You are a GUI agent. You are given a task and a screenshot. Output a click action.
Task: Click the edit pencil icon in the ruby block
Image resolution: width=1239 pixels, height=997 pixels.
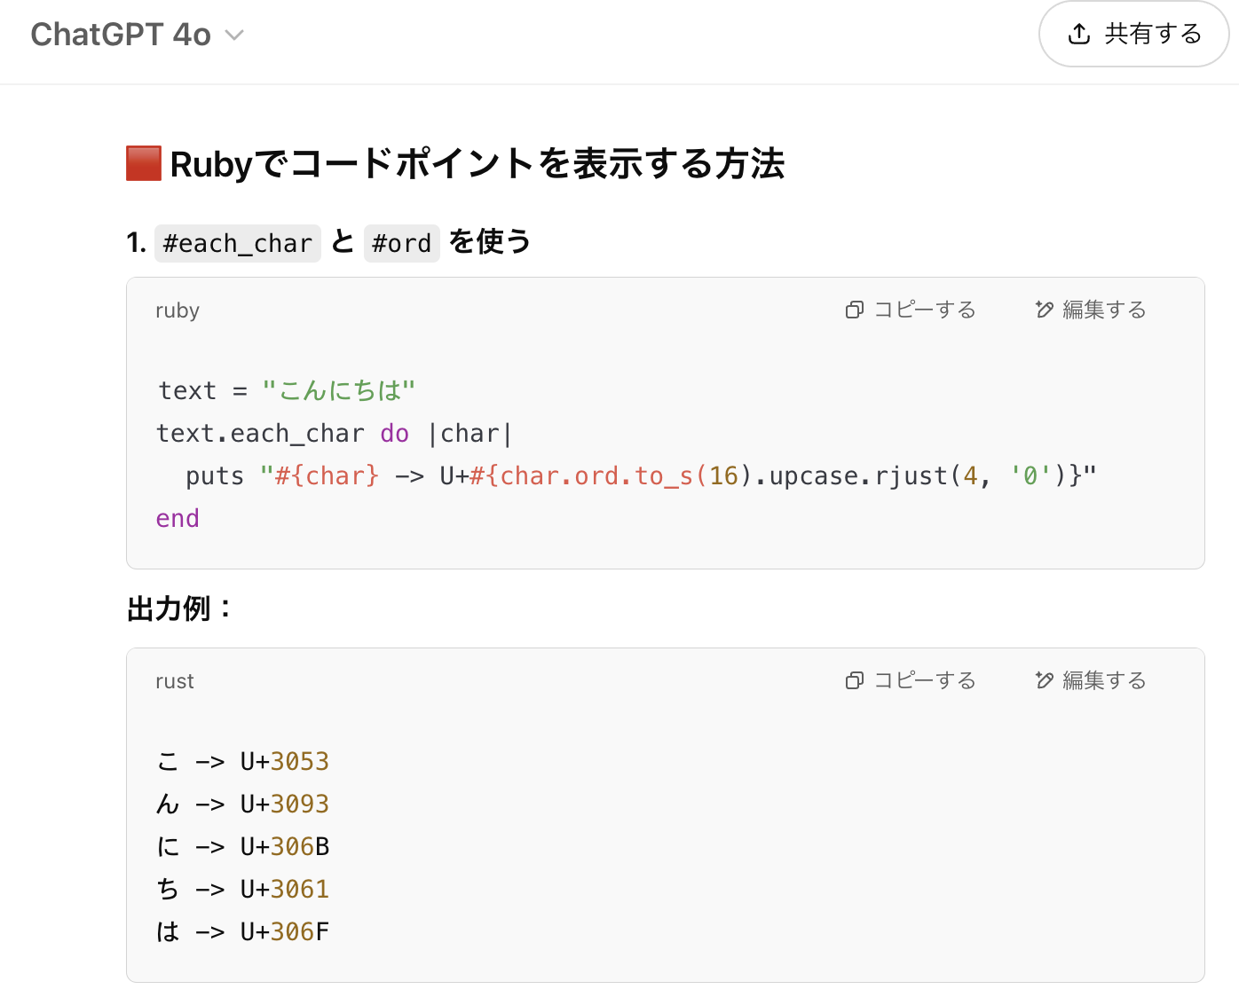click(x=1045, y=310)
